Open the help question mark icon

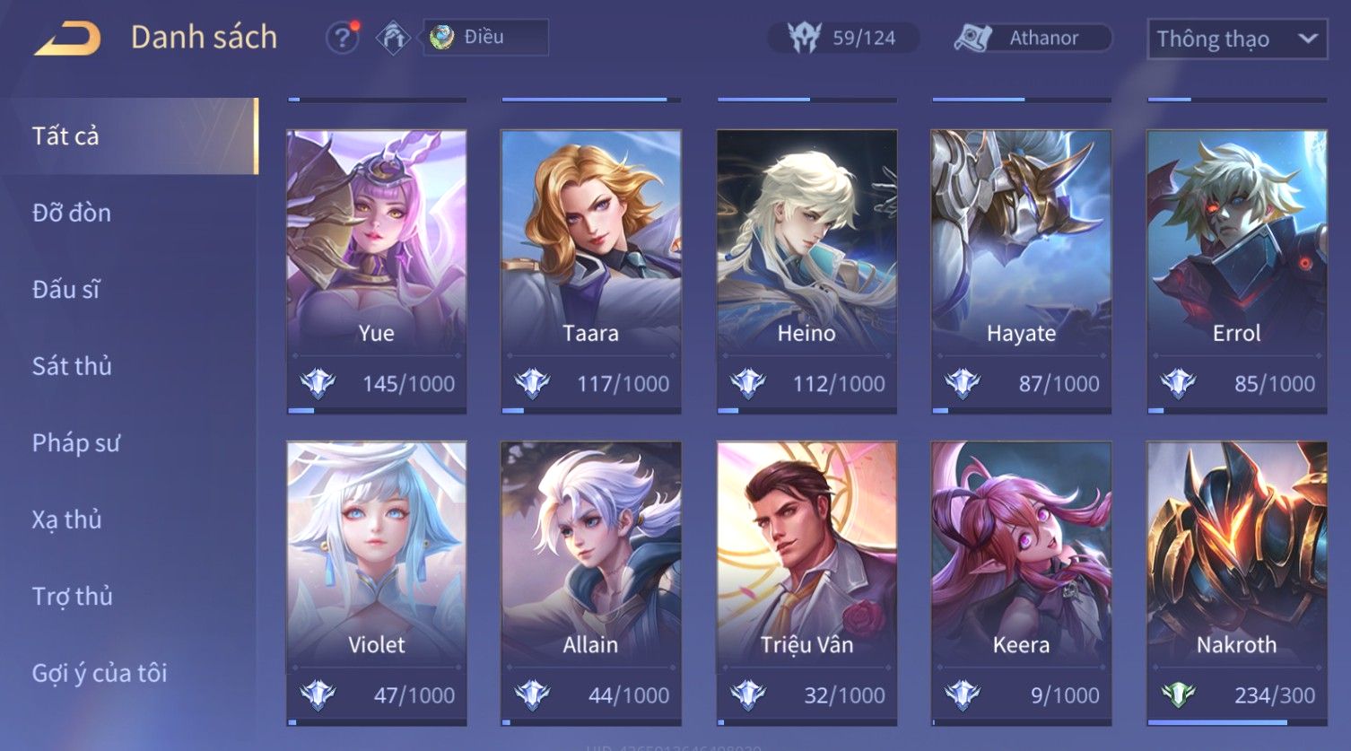coord(342,38)
